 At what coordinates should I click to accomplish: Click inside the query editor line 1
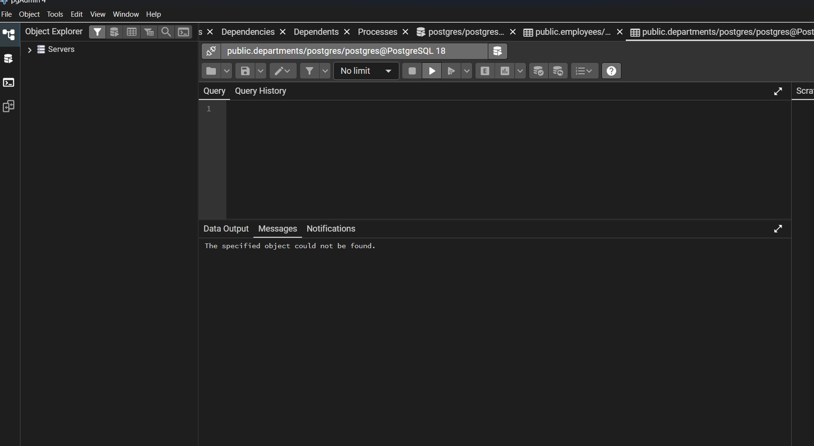[508, 109]
